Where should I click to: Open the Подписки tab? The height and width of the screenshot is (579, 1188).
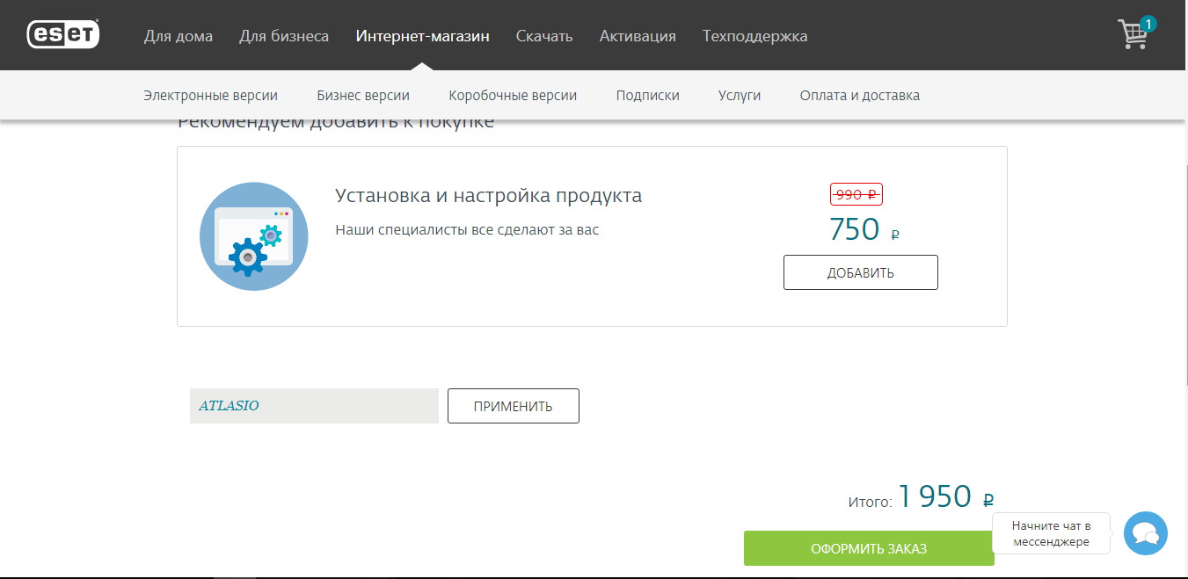(x=647, y=96)
